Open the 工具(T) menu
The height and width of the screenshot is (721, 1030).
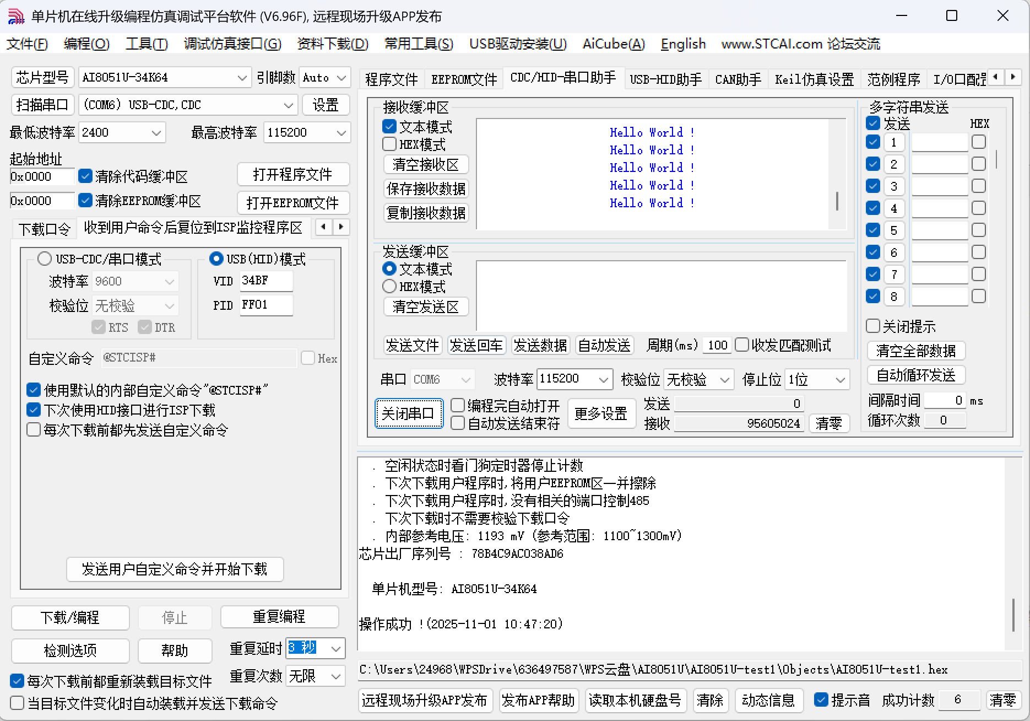tap(146, 44)
